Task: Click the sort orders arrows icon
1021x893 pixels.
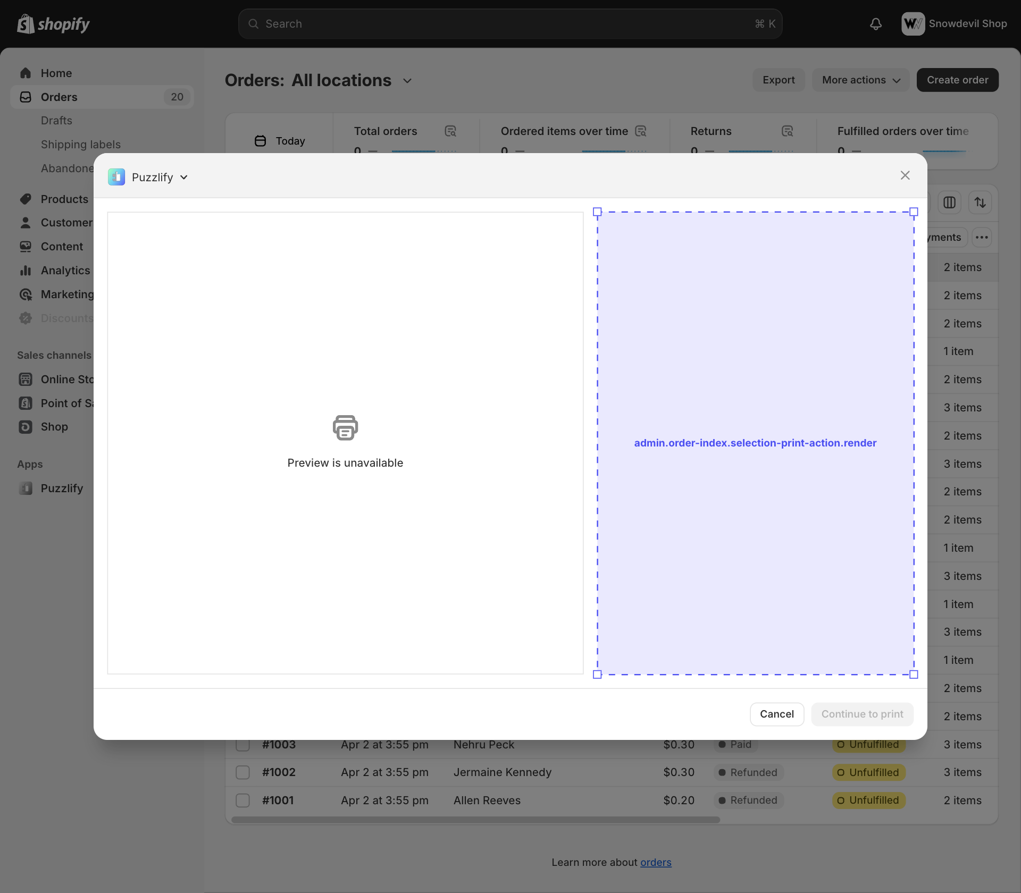Action: click(980, 203)
